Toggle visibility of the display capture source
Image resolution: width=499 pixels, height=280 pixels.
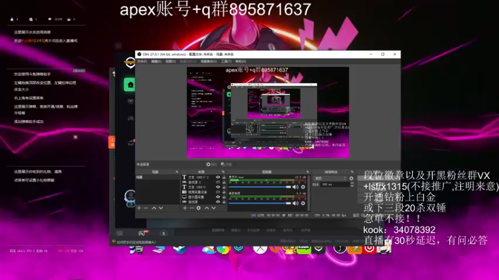click(218, 197)
